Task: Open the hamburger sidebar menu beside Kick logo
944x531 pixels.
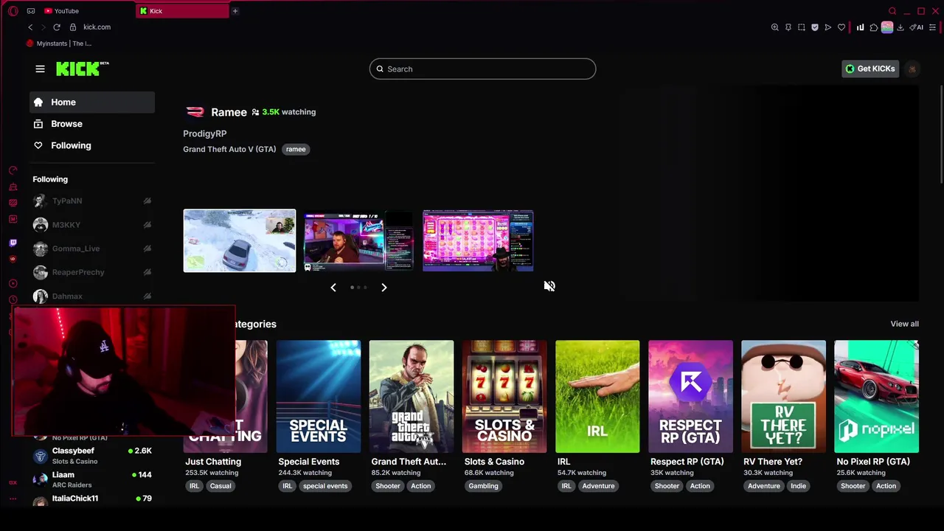Action: pyautogui.click(x=40, y=69)
